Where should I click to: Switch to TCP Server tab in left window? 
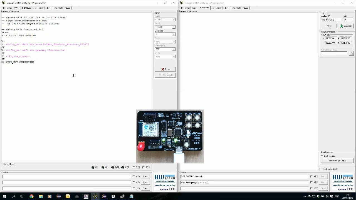click(x=38, y=8)
